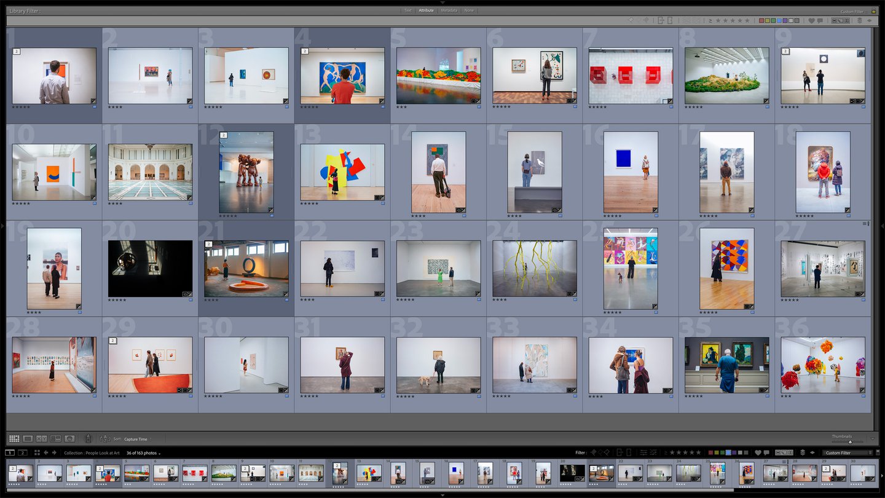Viewport: 885px width, 498px height.
Task: Toggle the kind filter in filmstrip bar
Action: click(785, 453)
